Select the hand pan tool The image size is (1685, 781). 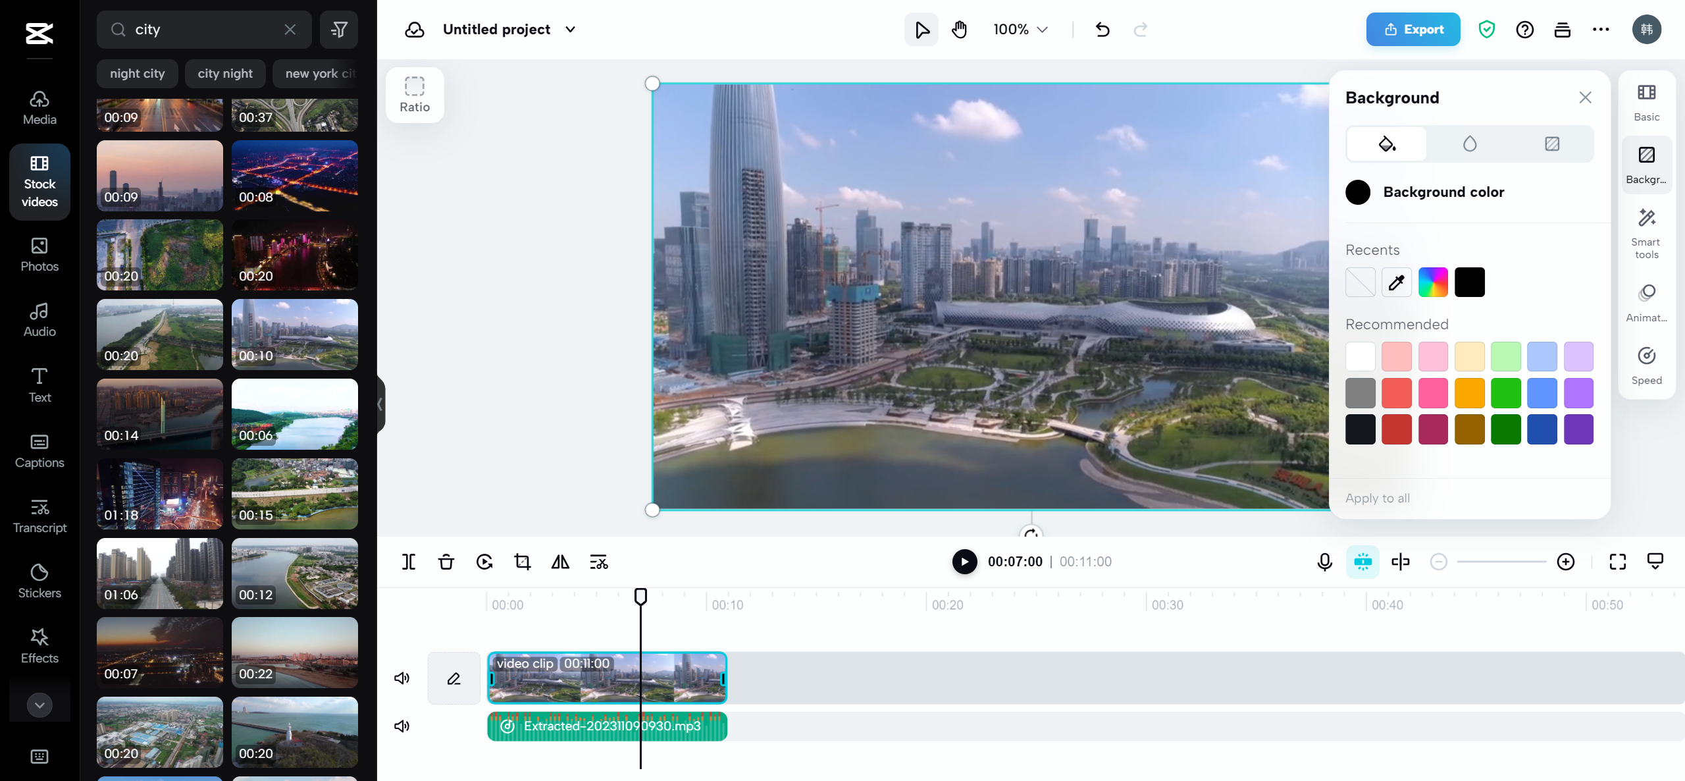960,30
